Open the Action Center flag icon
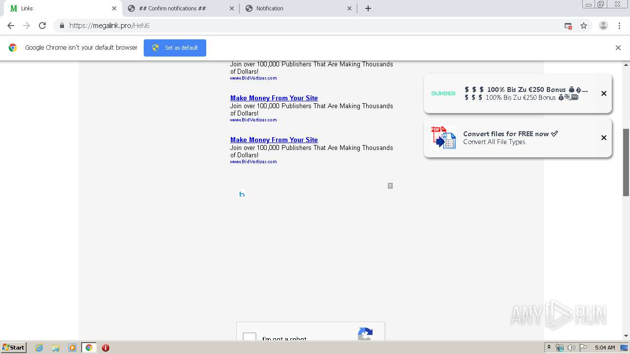The image size is (630, 354). pyautogui.click(x=583, y=348)
